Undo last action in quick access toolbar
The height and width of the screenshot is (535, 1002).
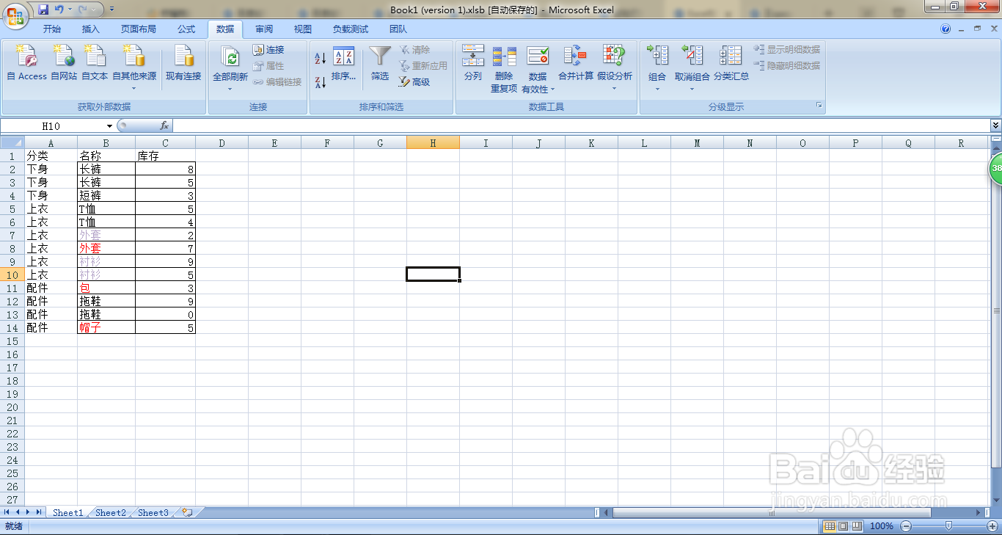coord(59,10)
